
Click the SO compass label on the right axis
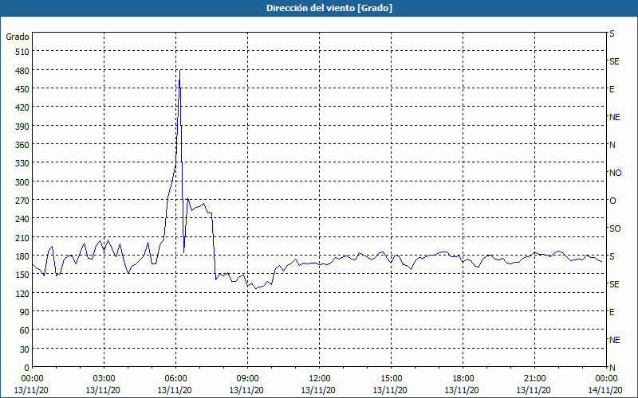coord(615,228)
